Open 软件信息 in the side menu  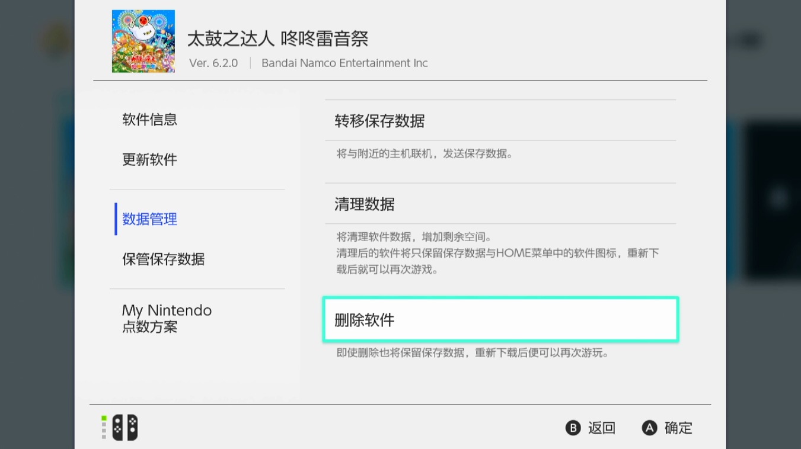tap(149, 120)
